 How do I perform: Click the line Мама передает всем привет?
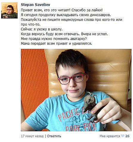[56, 44]
